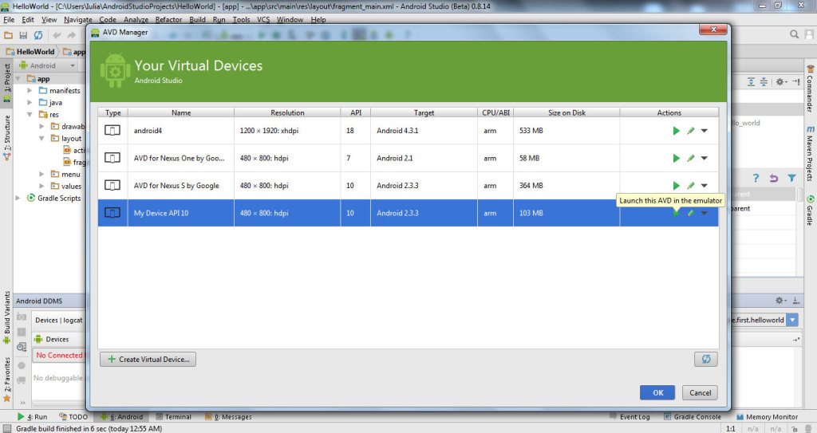The image size is (817, 433).
Task: Expand the java folder
Action: [x=30, y=103]
